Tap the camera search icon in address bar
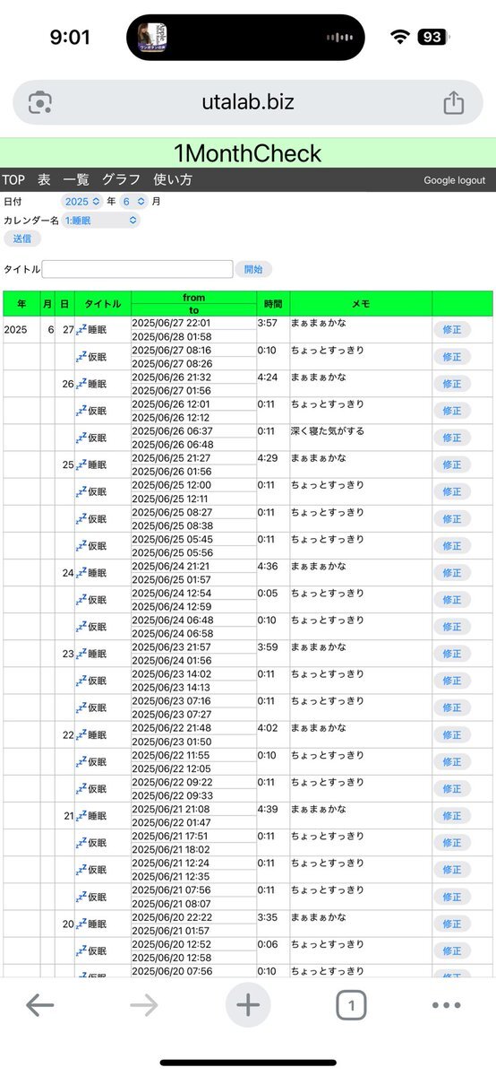Viewport: 496px width, 1076px height. click(39, 102)
